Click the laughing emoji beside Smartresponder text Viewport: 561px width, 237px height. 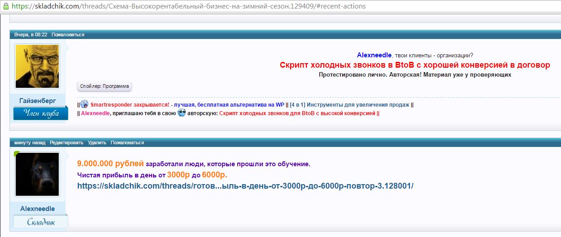(x=84, y=104)
